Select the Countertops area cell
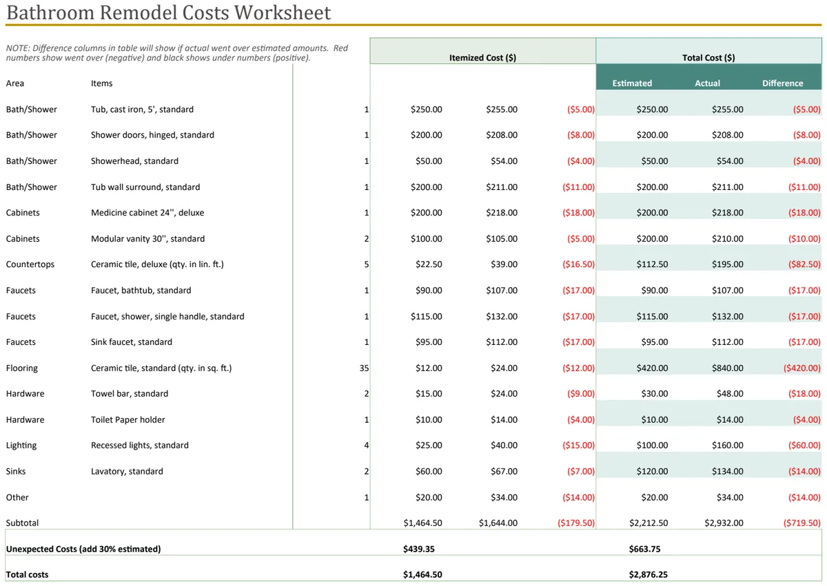The height and width of the screenshot is (586, 827). coord(30,264)
